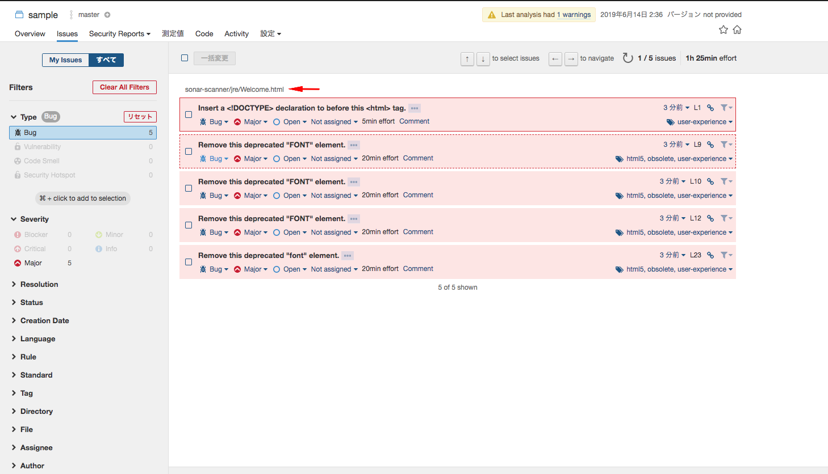Select the Bug type filter row
Viewport: 828px width, 474px height.
click(83, 133)
